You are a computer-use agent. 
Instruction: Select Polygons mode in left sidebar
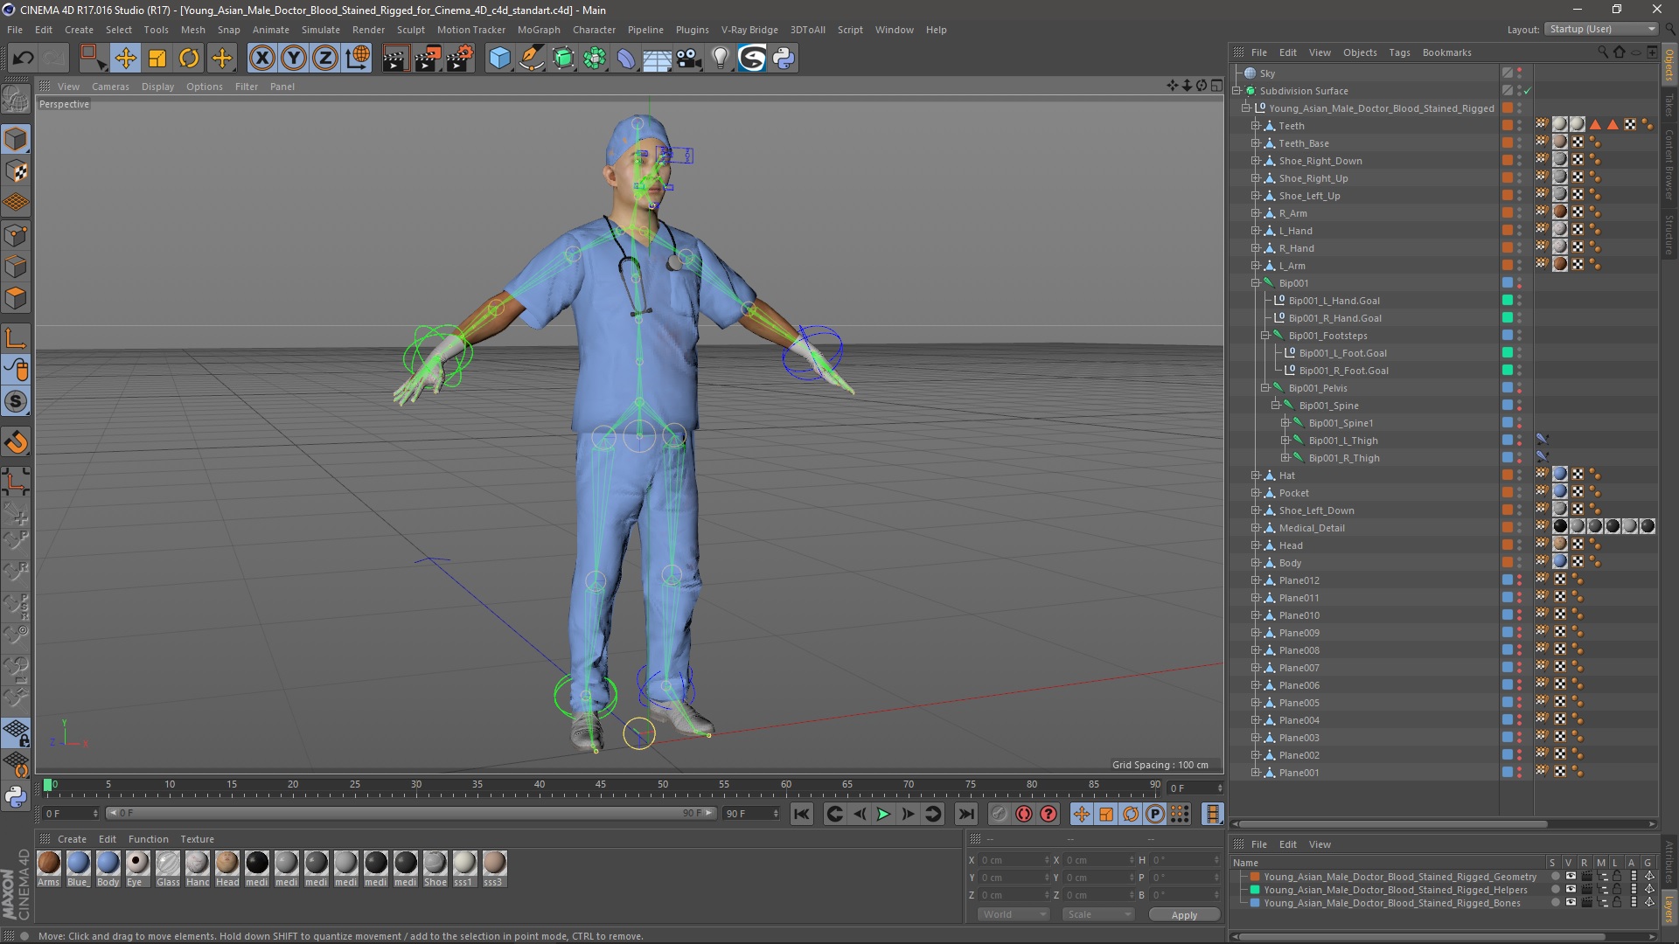pos(16,299)
